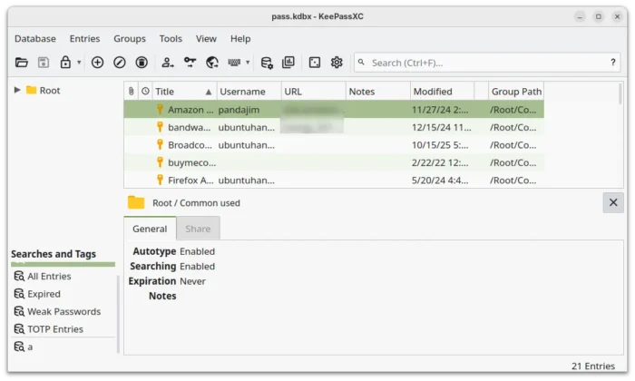Show the TOTP Entries list
635x381 pixels.
click(x=55, y=329)
